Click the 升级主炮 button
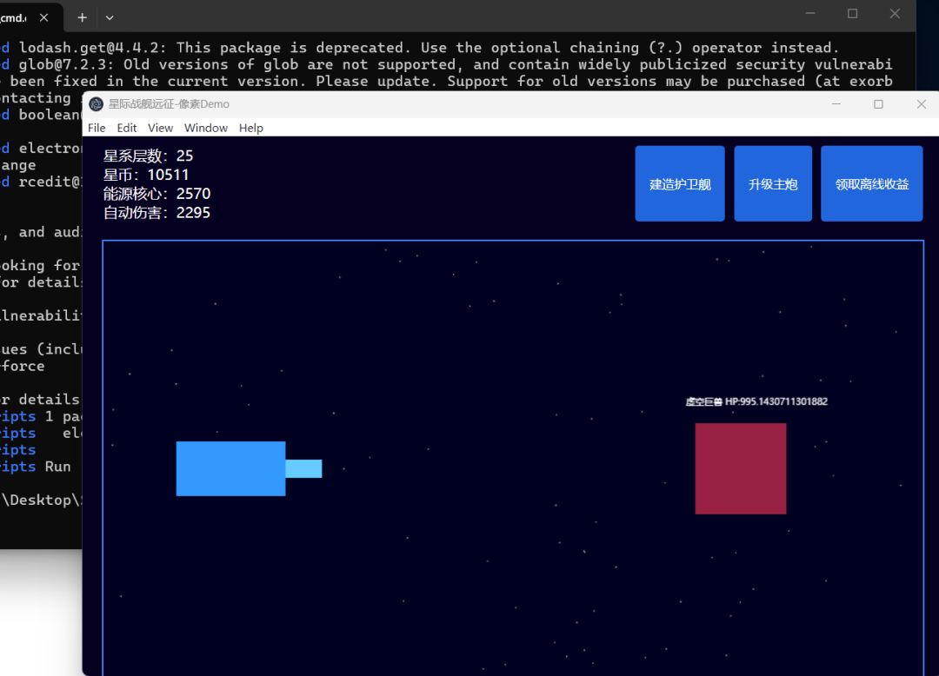939x676 pixels. click(773, 183)
